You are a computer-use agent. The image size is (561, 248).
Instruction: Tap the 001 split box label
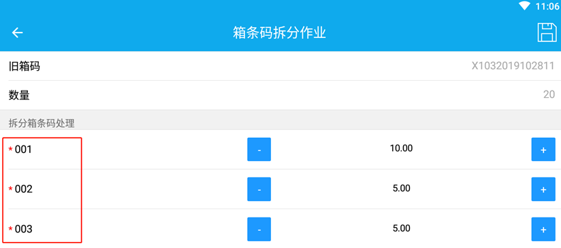(x=23, y=149)
